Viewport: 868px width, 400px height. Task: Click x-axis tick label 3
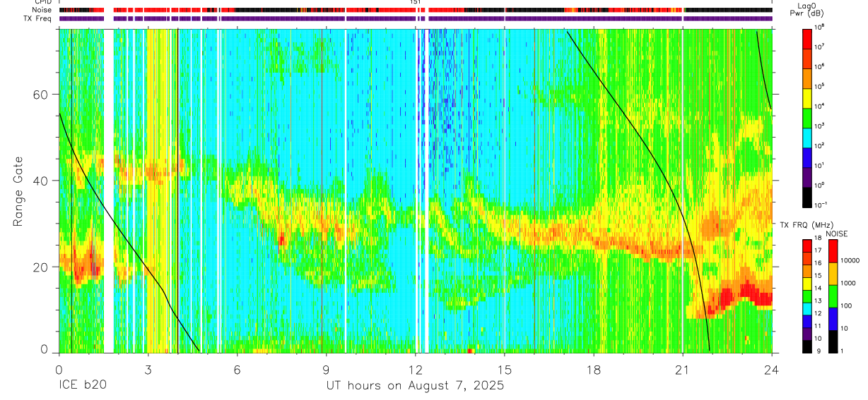click(x=148, y=370)
